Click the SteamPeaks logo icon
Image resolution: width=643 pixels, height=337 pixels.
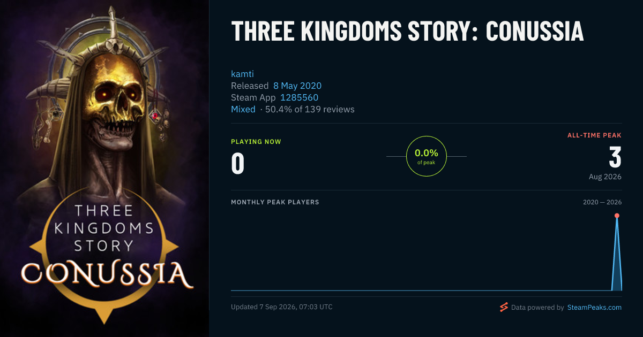[504, 307]
